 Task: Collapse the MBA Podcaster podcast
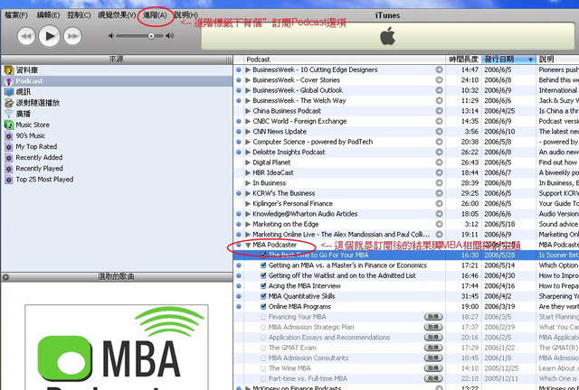pos(248,245)
